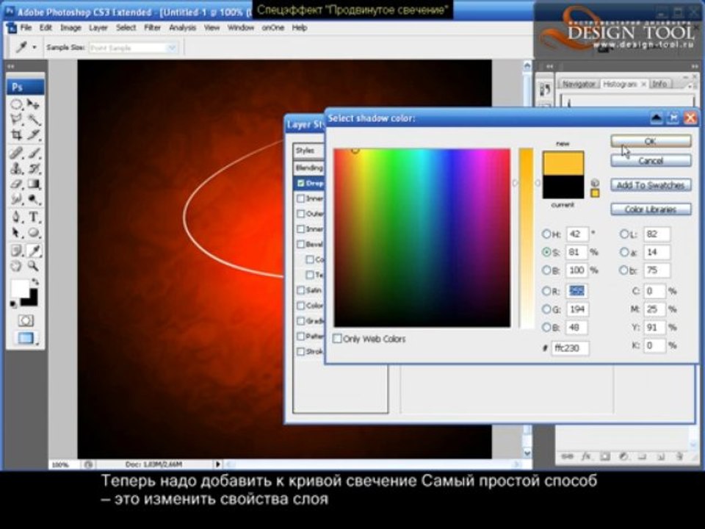Select the Path Selection arrow tool
The width and height of the screenshot is (705, 529).
pyautogui.click(x=17, y=233)
